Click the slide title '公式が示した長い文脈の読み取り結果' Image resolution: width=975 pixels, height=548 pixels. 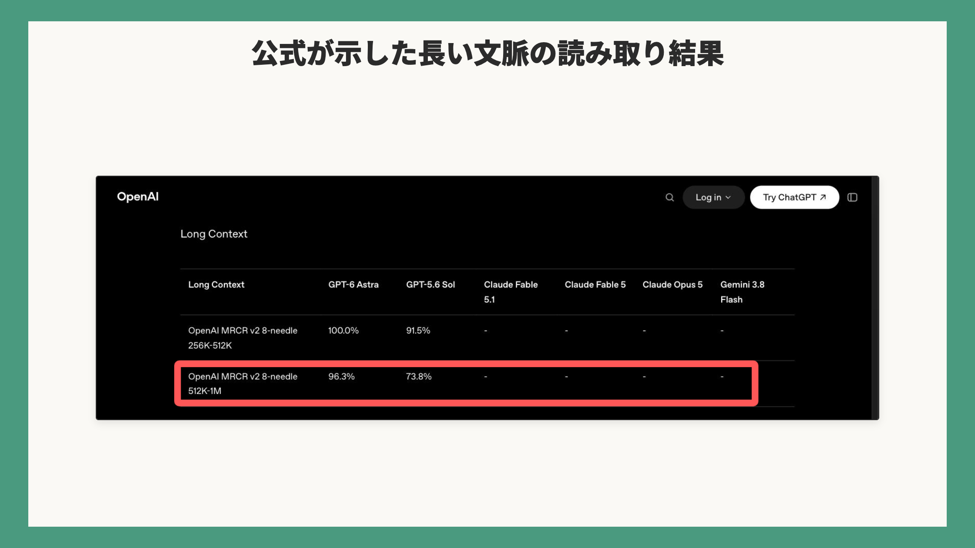point(487,53)
